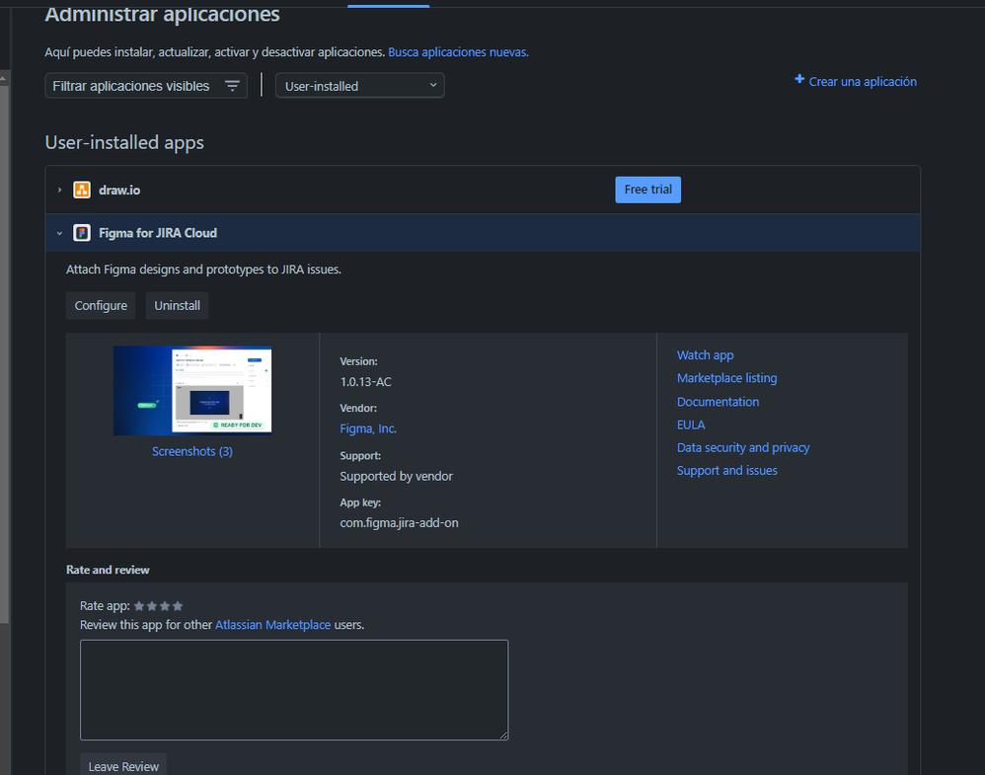Click the User-installed apps heading
This screenshot has width=985, height=775.
click(124, 143)
